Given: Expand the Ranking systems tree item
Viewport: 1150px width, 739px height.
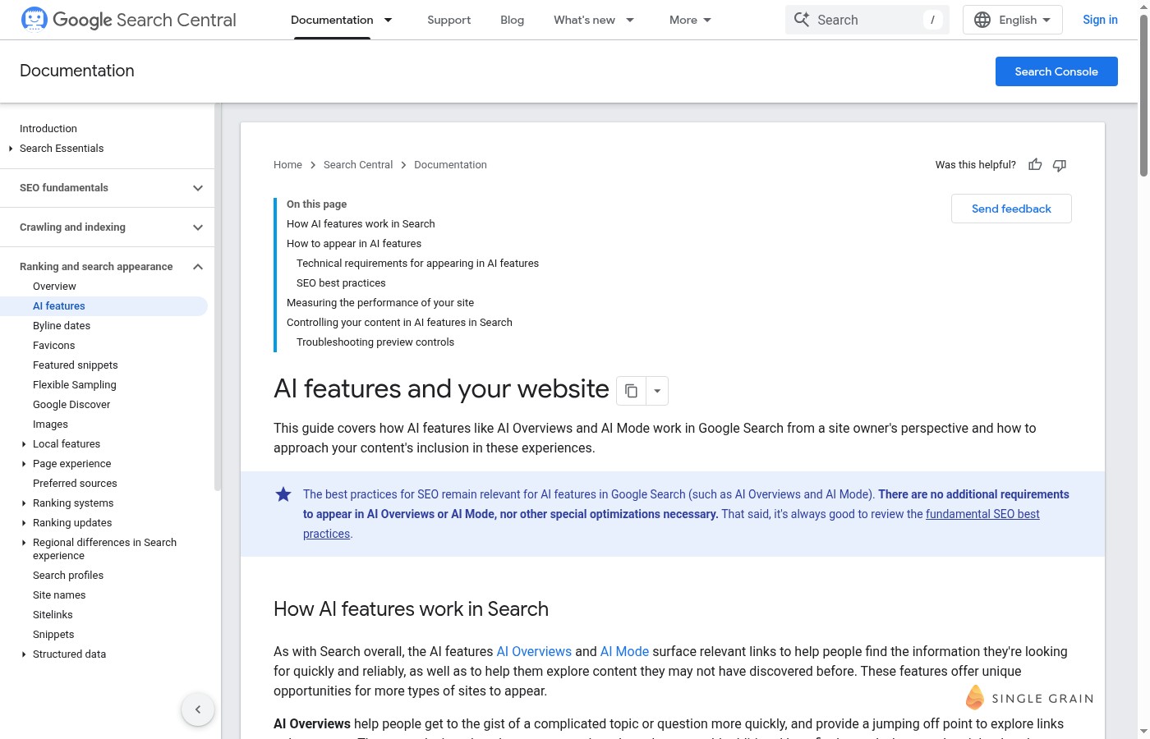Looking at the screenshot, I should [x=24, y=503].
